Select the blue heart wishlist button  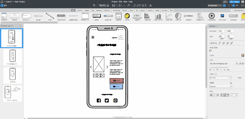[116, 87]
